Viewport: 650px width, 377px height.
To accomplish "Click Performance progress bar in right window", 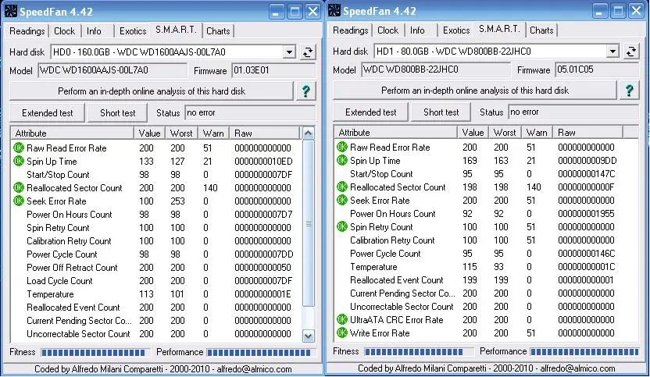I will point(584,352).
